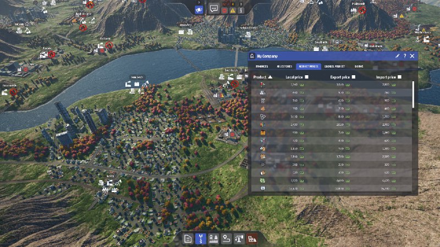Click the market prices list scrollbar

[x=414, y=96]
